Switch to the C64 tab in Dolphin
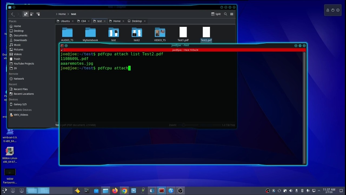 [84, 21]
